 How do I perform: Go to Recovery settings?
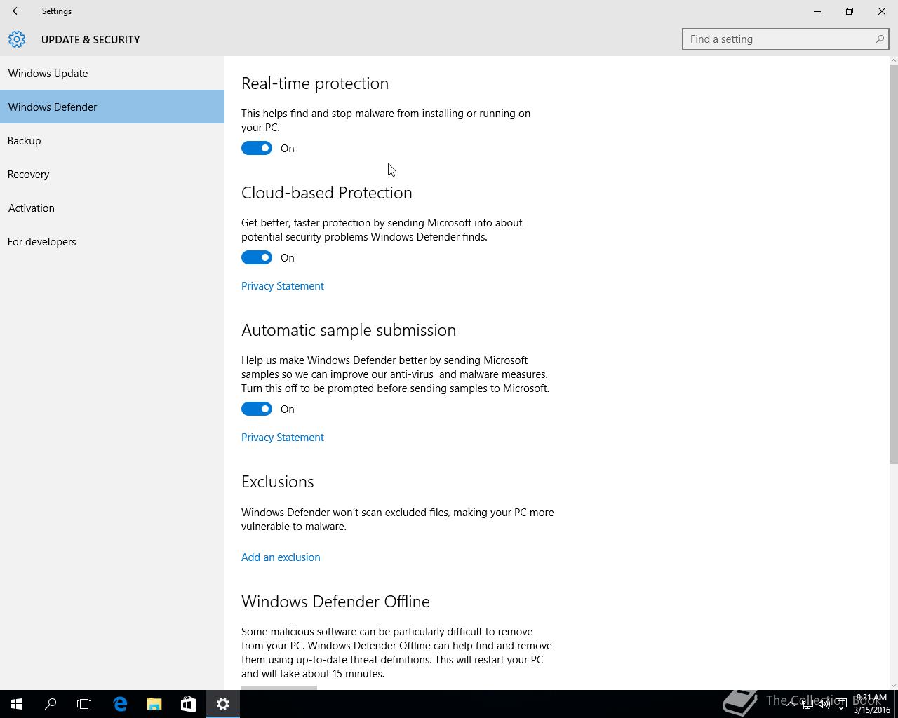[x=112, y=174]
